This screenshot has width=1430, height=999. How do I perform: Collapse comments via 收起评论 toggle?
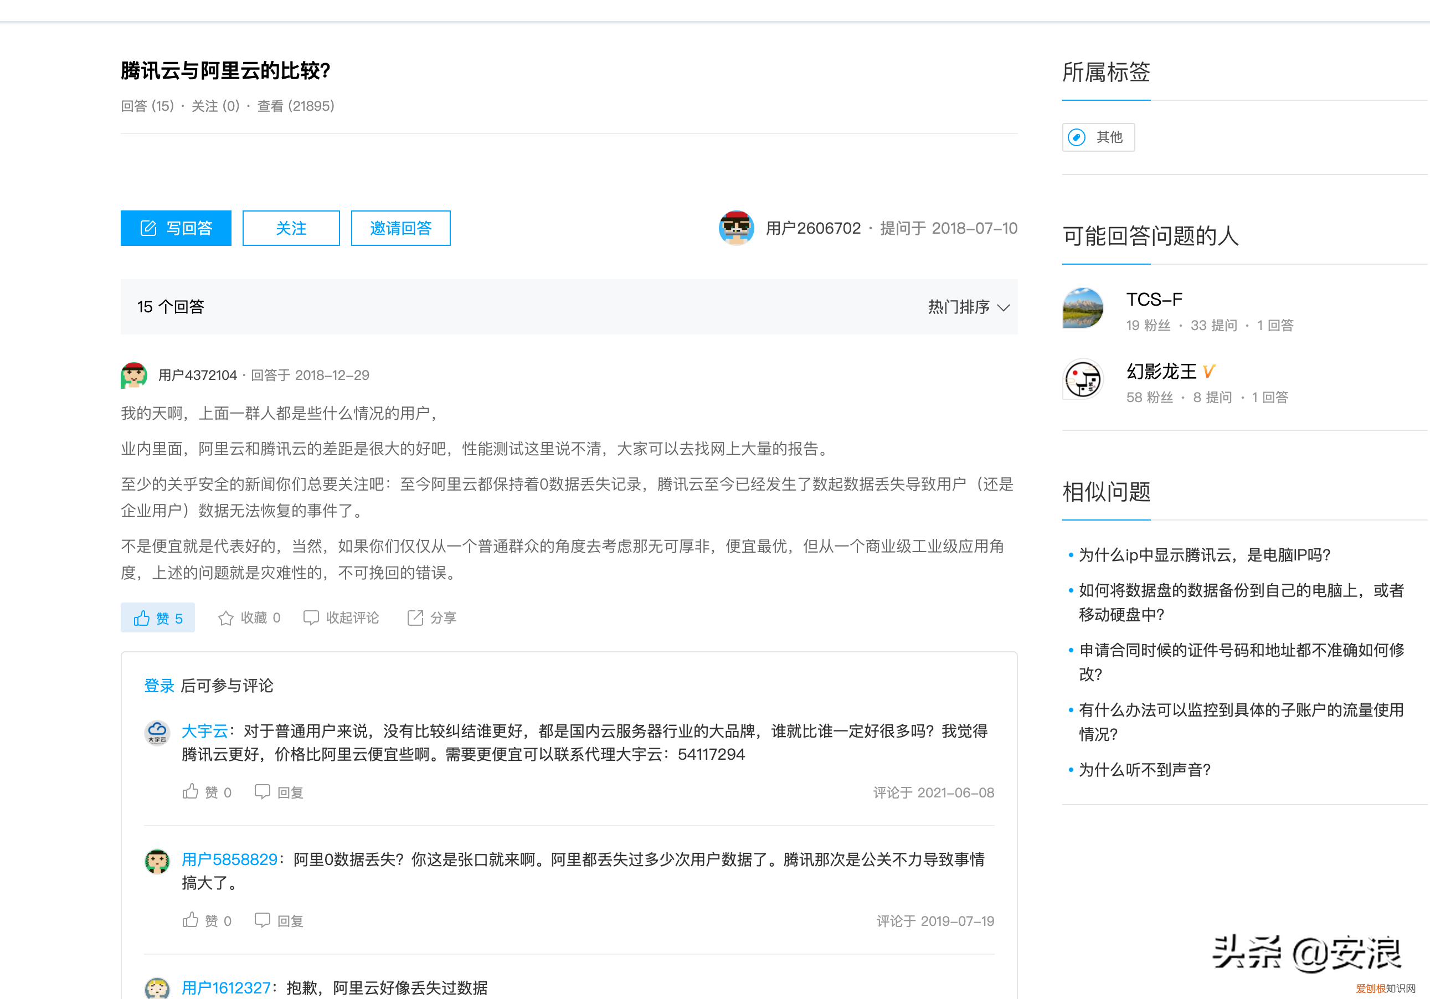click(x=353, y=617)
